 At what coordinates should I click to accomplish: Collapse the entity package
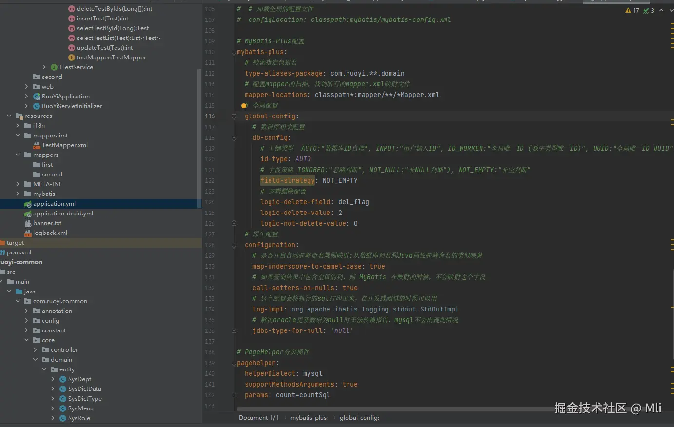44,369
